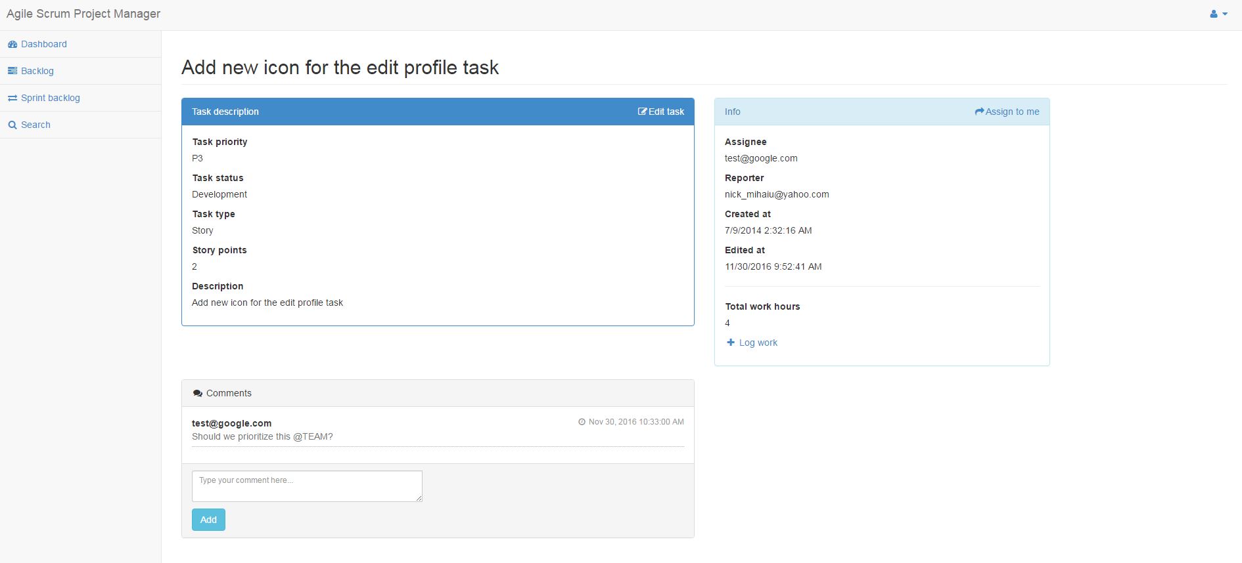This screenshot has height=563, width=1242.
Task: Click the Description field label
Action: tap(218, 286)
